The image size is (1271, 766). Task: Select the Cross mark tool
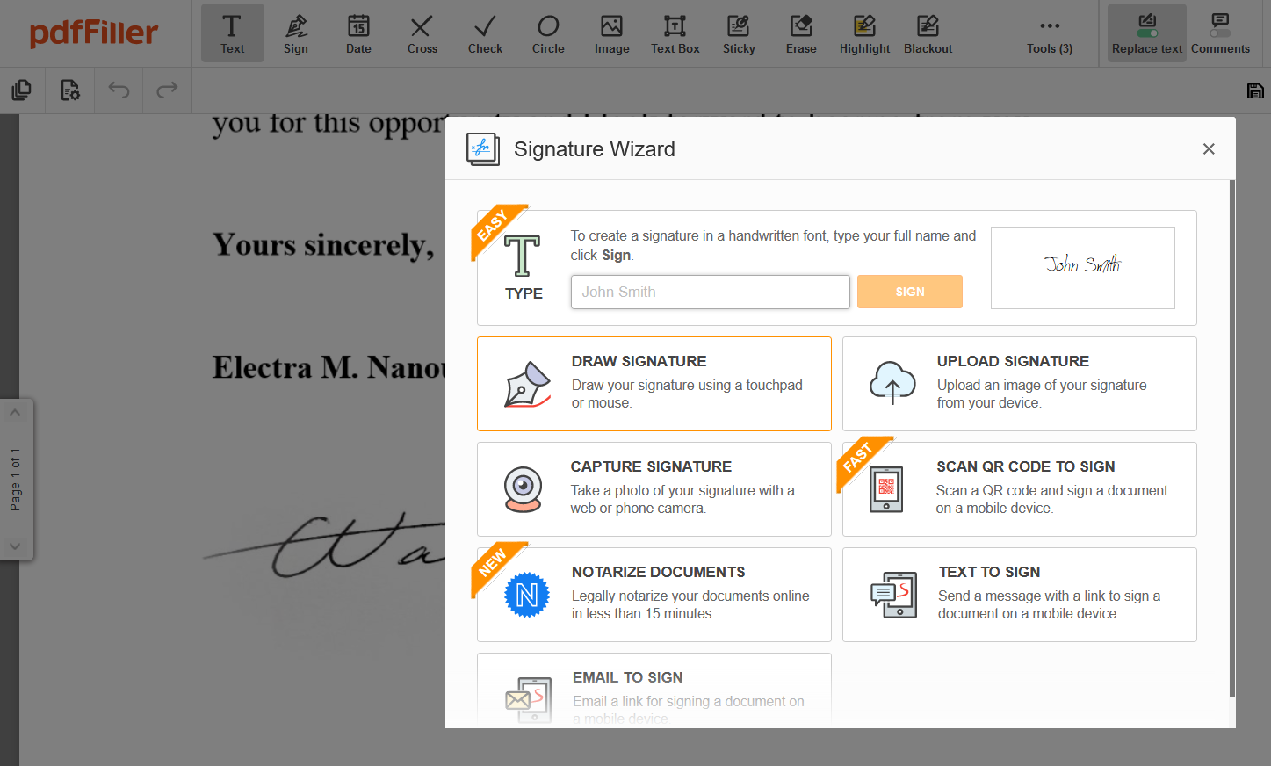click(422, 33)
